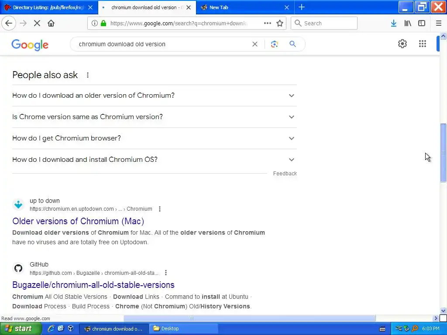This screenshot has width=447, height=335.
Task: Click the Feedback link
Action: (285, 174)
